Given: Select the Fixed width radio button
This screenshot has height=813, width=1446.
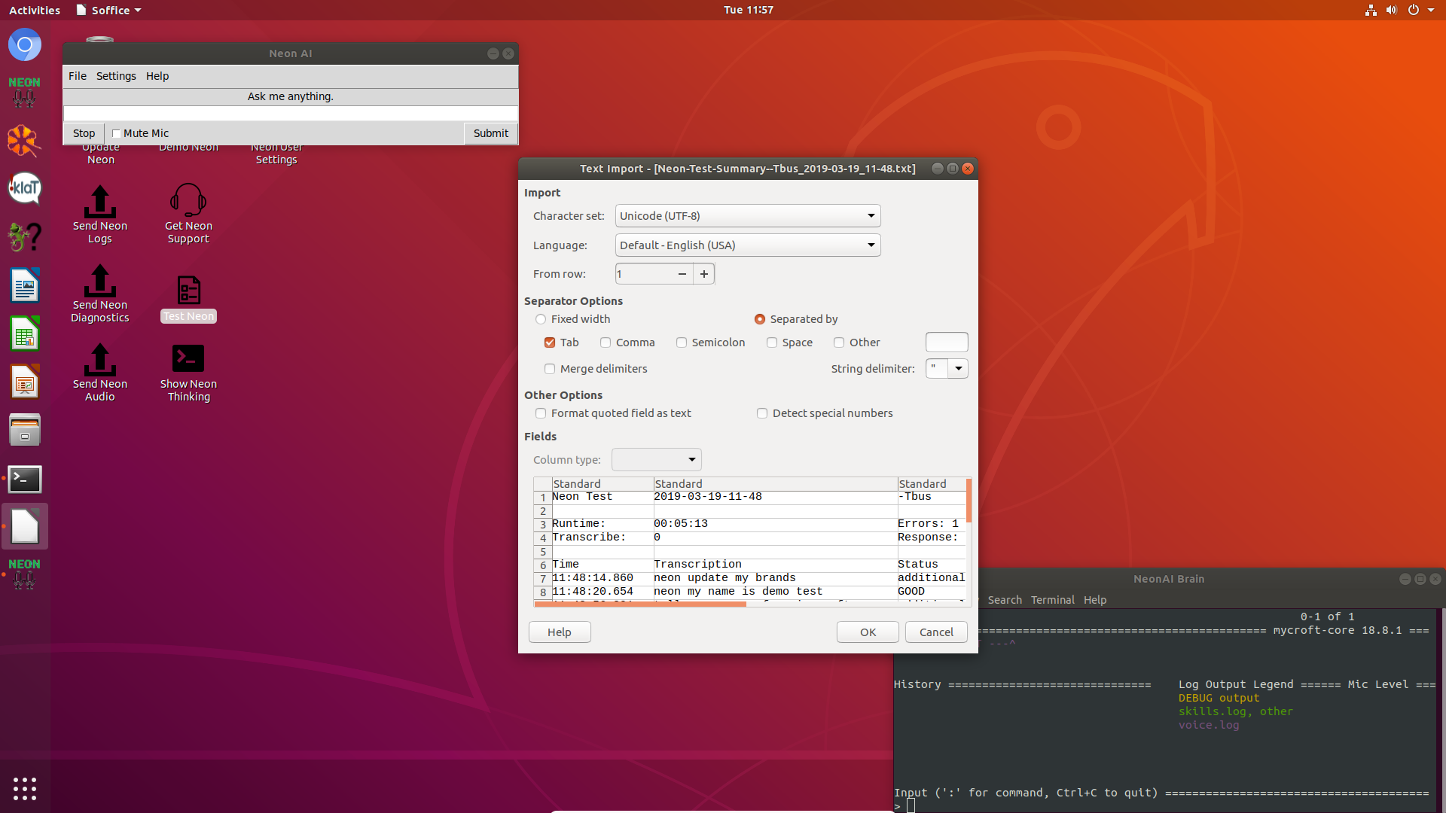Looking at the screenshot, I should (x=541, y=319).
